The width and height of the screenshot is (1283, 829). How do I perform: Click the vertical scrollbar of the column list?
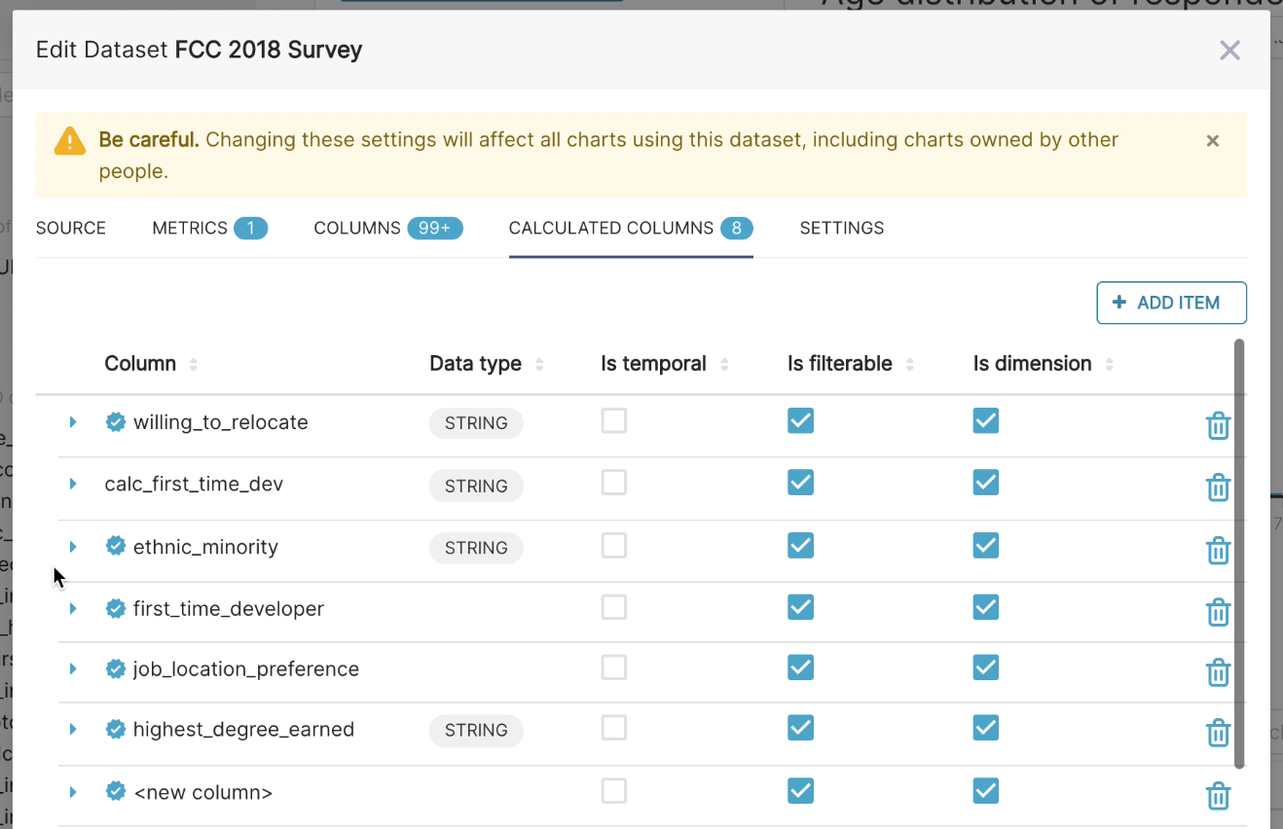pyautogui.click(x=1239, y=553)
